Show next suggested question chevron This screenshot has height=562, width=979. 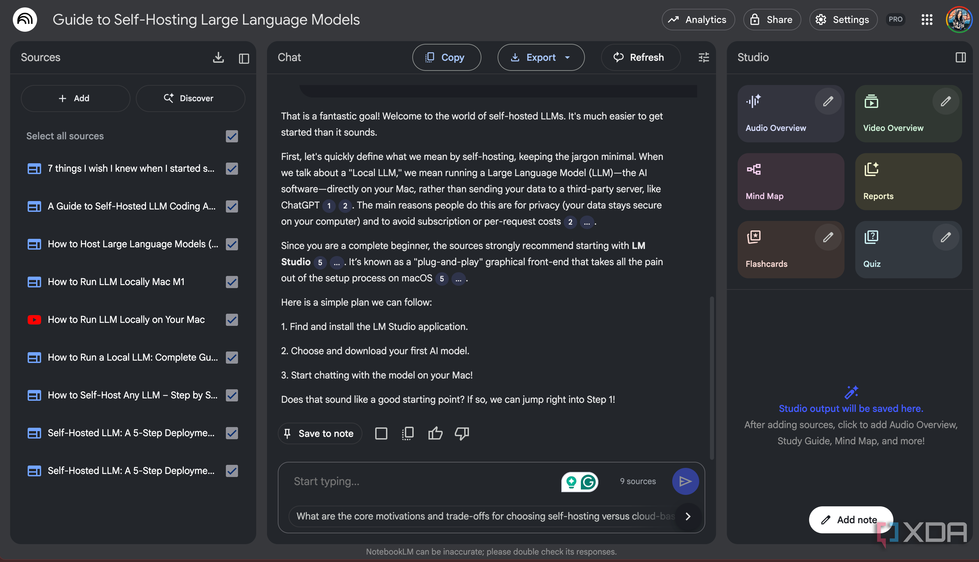point(688,516)
